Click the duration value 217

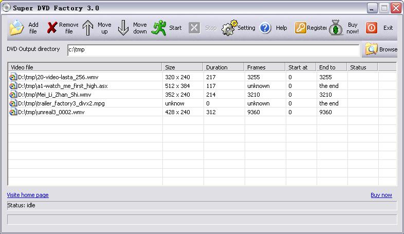click(x=211, y=77)
